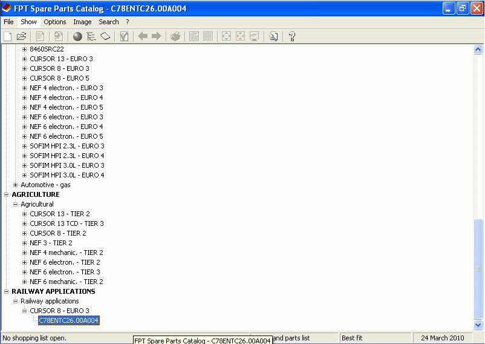Select CURSOR 8 - EURO 3 under Automotive
This screenshot has height=344, width=485.
[59, 68]
